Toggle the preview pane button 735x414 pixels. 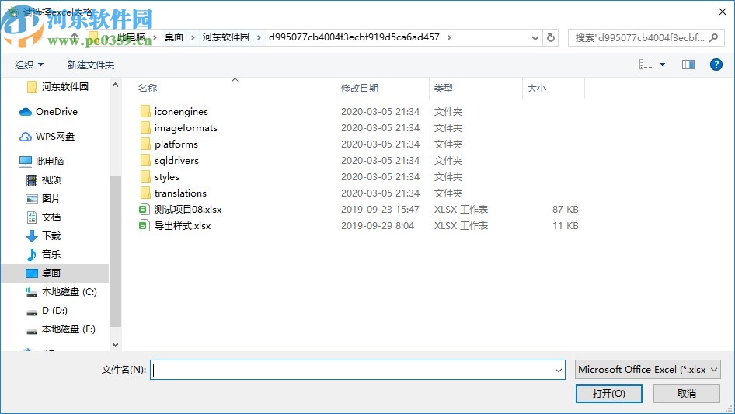pyautogui.click(x=688, y=64)
